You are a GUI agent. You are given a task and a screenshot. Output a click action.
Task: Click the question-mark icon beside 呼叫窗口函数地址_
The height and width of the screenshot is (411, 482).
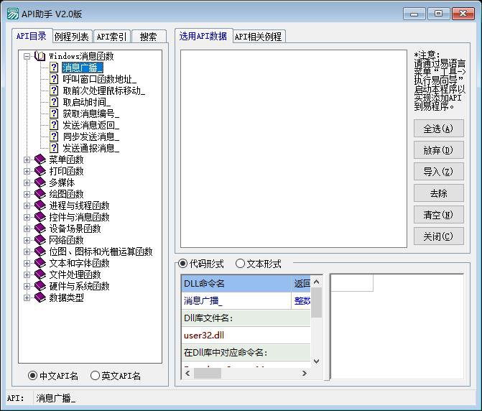(54, 79)
